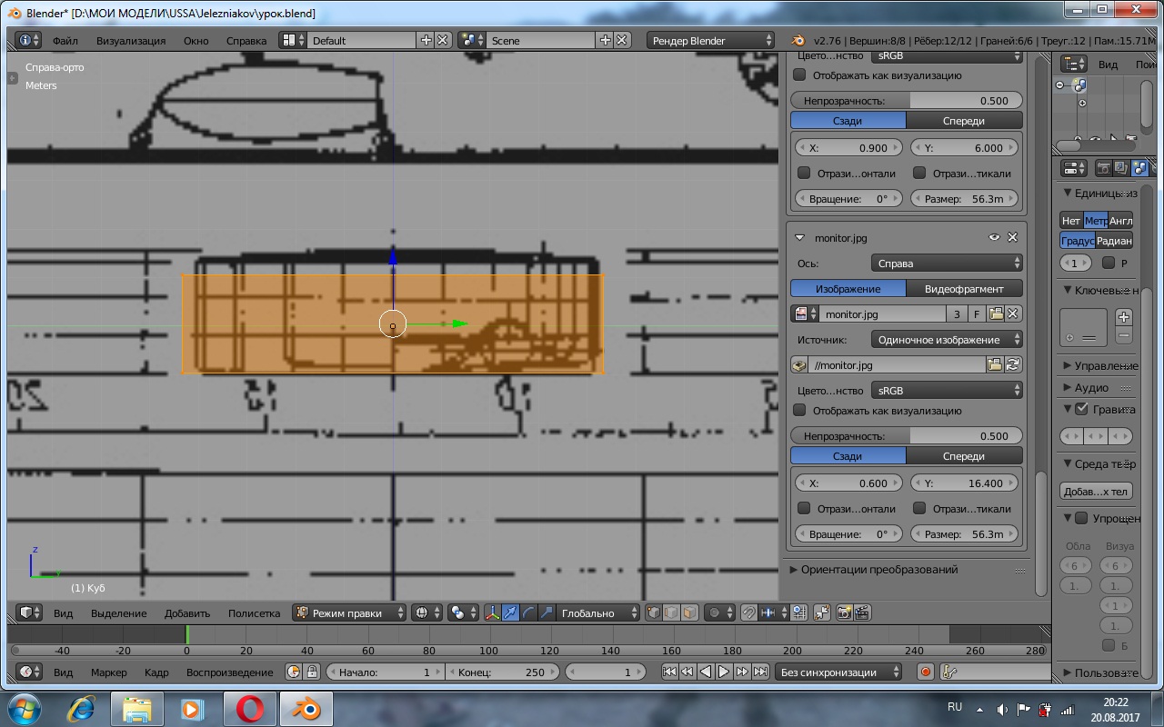The image size is (1164, 727).
Task: Enable the 3D manipulator widget icon
Action: [x=492, y=612]
